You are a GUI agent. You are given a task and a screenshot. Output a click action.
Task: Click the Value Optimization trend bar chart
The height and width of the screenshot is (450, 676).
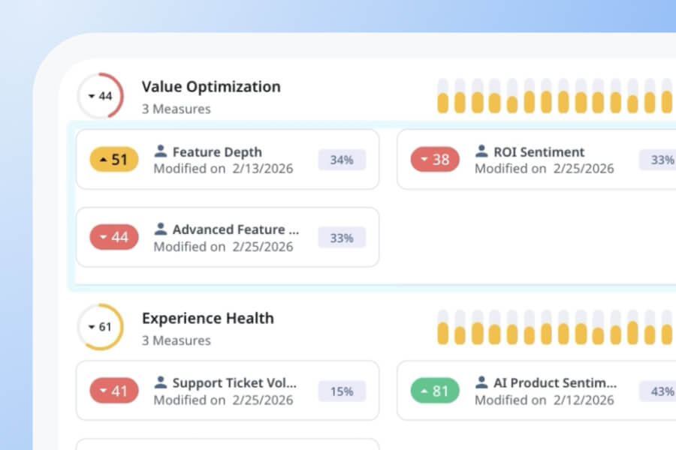556,95
